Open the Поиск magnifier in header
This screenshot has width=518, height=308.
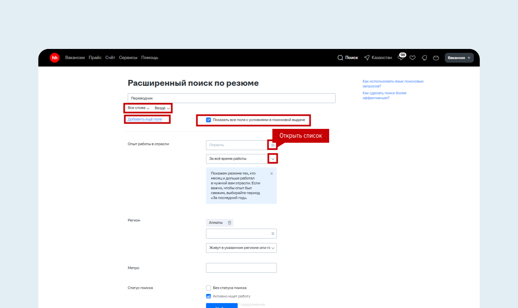[x=340, y=58]
